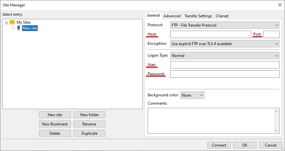Screen dimensions: 285x151
Task: Select the My Sites folder label
Action: click(24, 22)
